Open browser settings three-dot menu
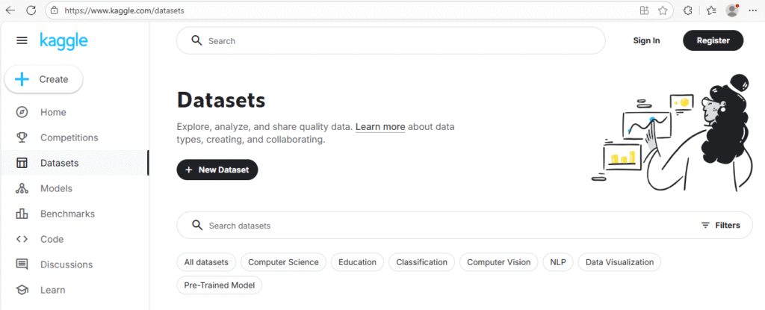 [752, 10]
